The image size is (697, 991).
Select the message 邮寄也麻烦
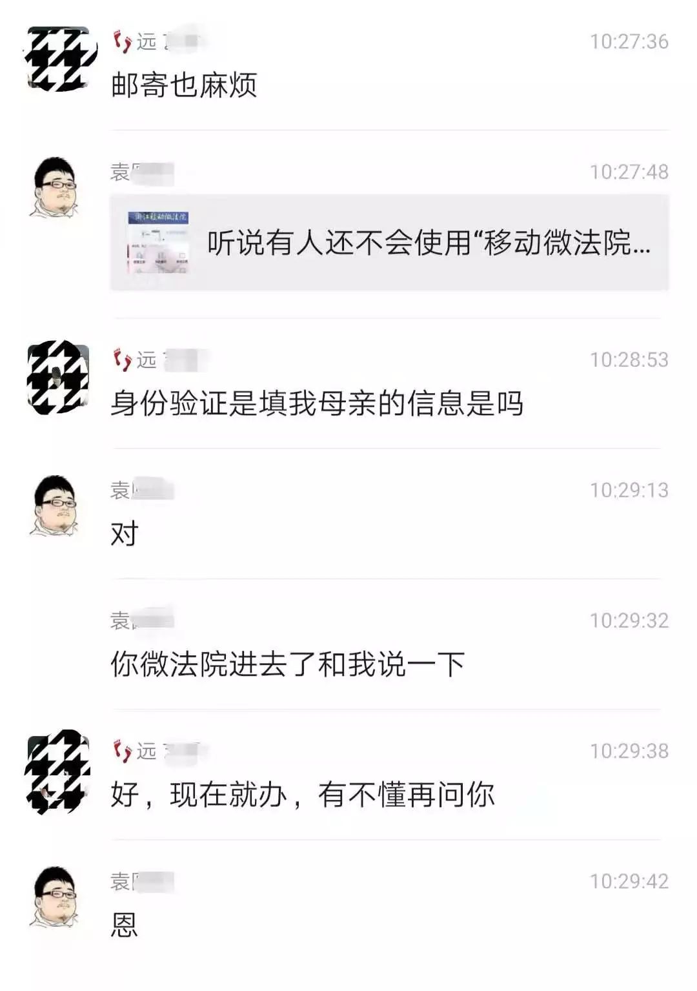coord(185,85)
